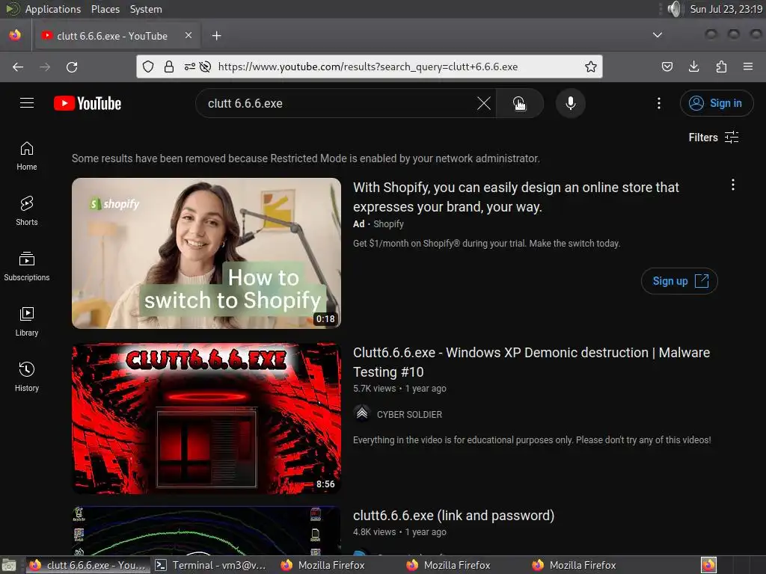Screen dimensions: 766x574
Task: Open Pocket save button in toolbar
Action: 667,67
